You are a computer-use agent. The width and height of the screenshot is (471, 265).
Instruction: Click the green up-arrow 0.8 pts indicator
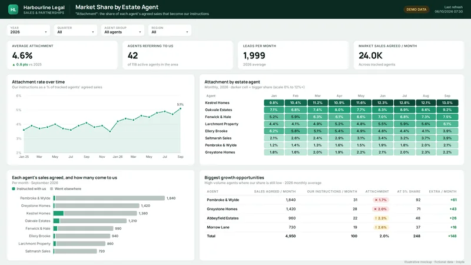[x=20, y=65]
